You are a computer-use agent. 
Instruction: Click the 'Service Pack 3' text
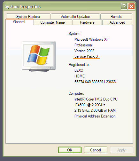[x=86, y=56]
